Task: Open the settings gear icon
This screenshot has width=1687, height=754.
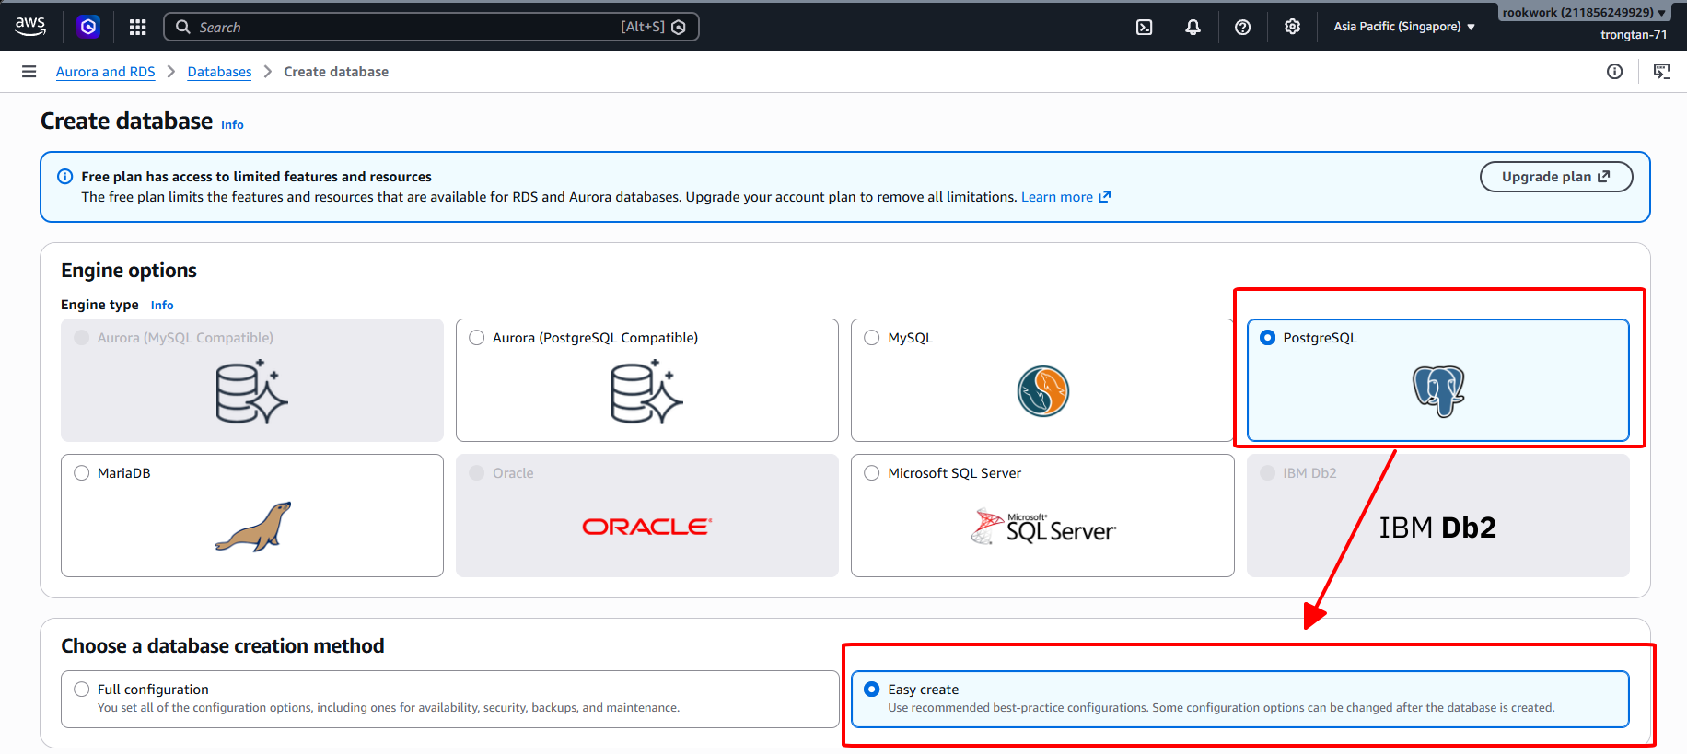Action: coord(1292,27)
